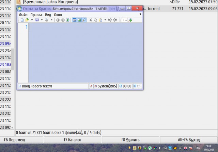Viewport: 218px width, 152px height.
Task: Open the Файл menu
Action: tap(23, 15)
